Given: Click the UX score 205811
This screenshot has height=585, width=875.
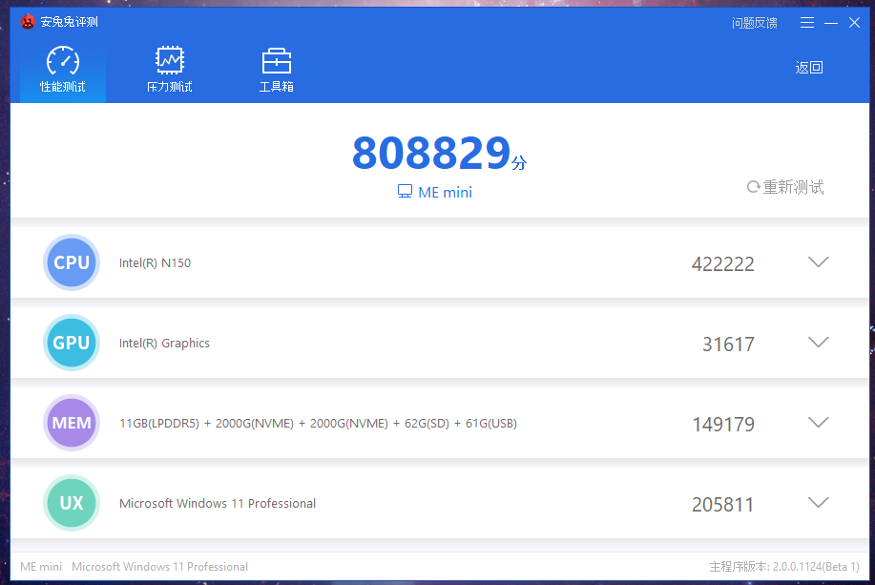Looking at the screenshot, I should click(722, 505).
